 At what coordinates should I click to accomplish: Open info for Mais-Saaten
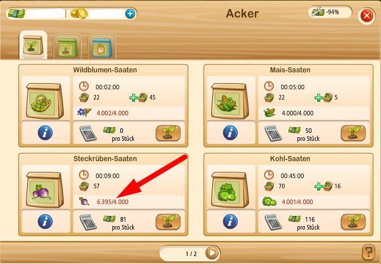pos(230,133)
